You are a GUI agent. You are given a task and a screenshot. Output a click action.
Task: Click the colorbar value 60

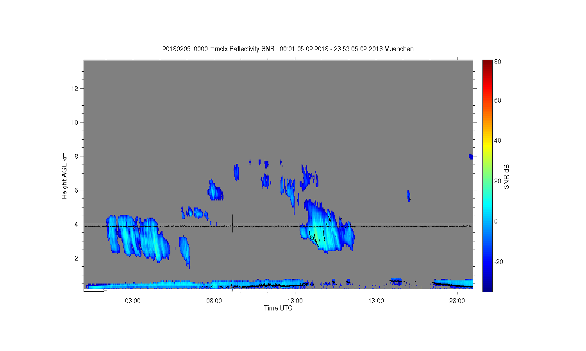click(498, 100)
